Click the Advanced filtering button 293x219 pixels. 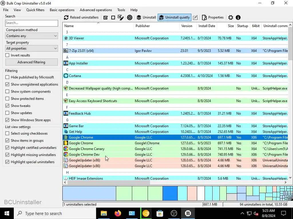pos(31,62)
